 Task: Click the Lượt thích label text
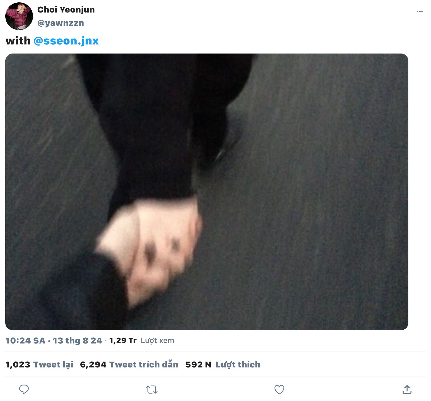(x=238, y=365)
